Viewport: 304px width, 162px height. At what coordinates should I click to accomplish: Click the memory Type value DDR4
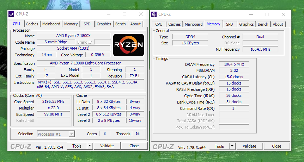(x=190, y=37)
